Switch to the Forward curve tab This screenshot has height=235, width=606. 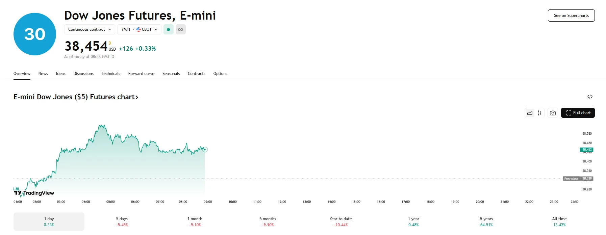click(141, 74)
